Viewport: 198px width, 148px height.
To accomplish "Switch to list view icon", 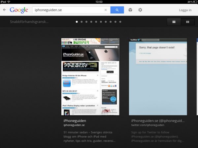I will (x=174, y=22).
